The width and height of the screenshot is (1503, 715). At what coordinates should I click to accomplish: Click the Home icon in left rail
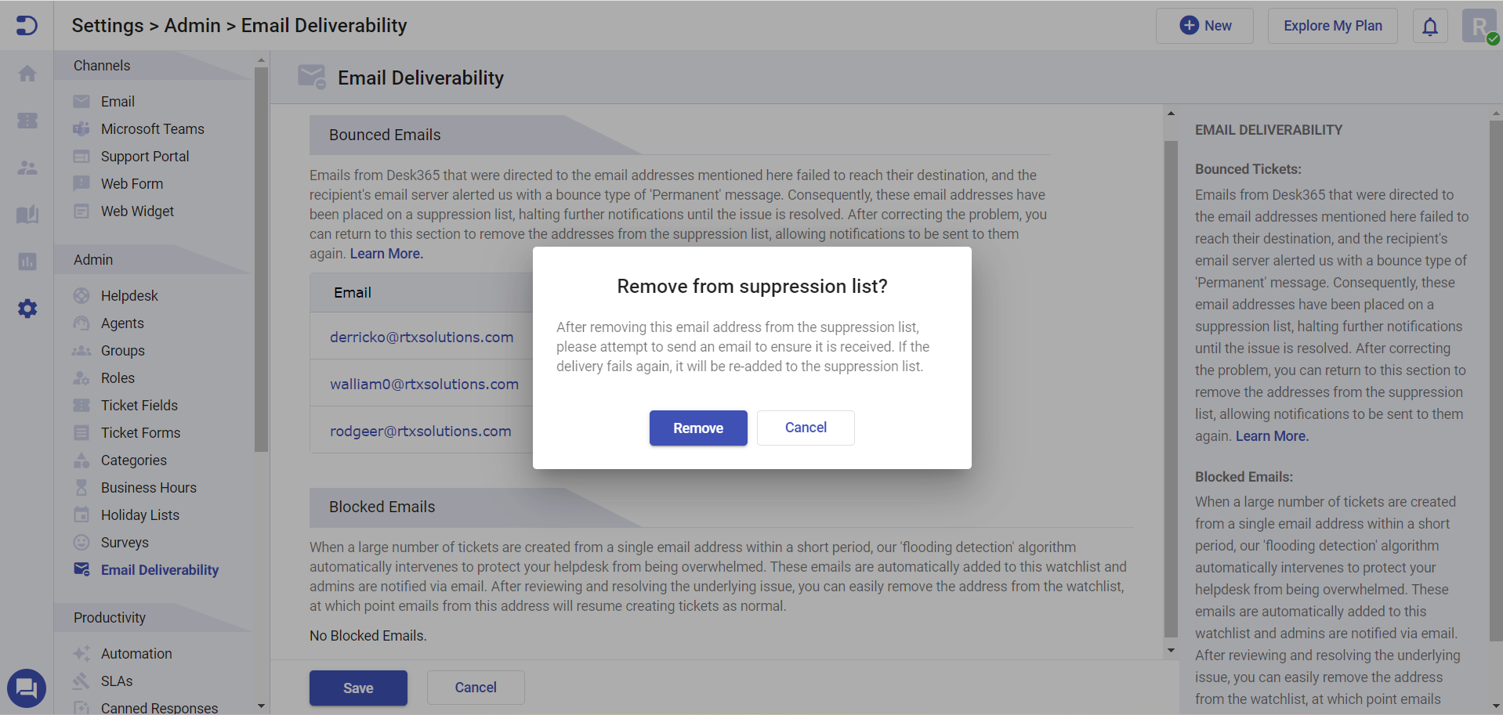point(27,74)
